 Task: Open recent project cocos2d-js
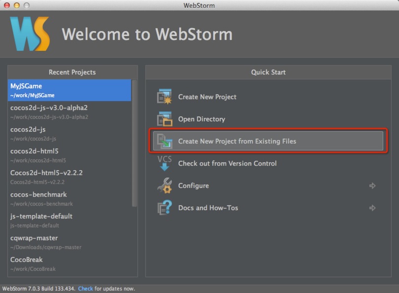tap(69, 134)
